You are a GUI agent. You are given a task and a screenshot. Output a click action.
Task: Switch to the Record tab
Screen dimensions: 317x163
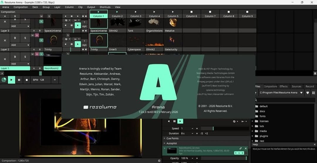click(310, 86)
